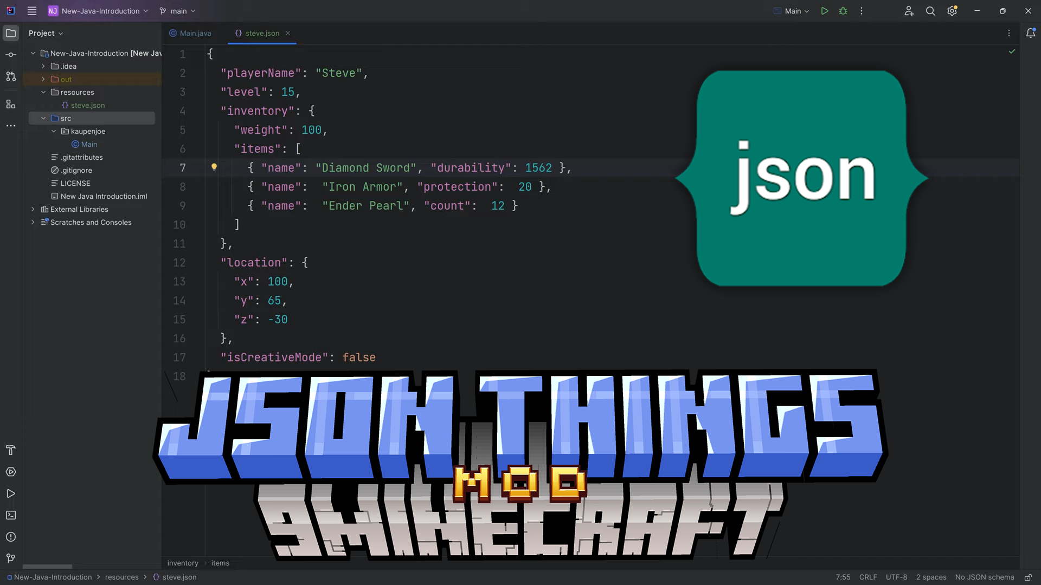Open the Run tool window
This screenshot has height=585, width=1041.
[x=11, y=493]
